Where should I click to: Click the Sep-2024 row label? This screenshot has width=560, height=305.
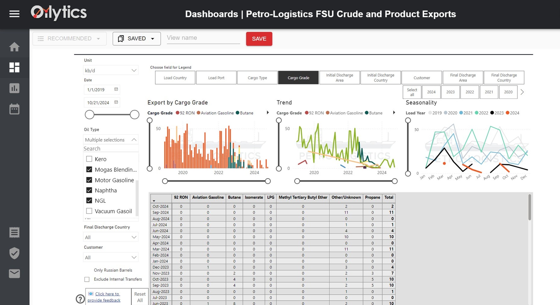pos(160,213)
